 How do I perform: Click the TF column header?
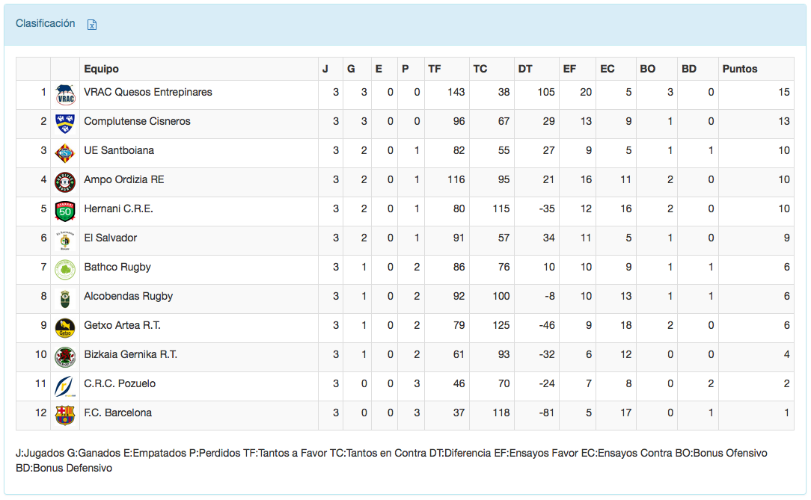pyautogui.click(x=435, y=69)
